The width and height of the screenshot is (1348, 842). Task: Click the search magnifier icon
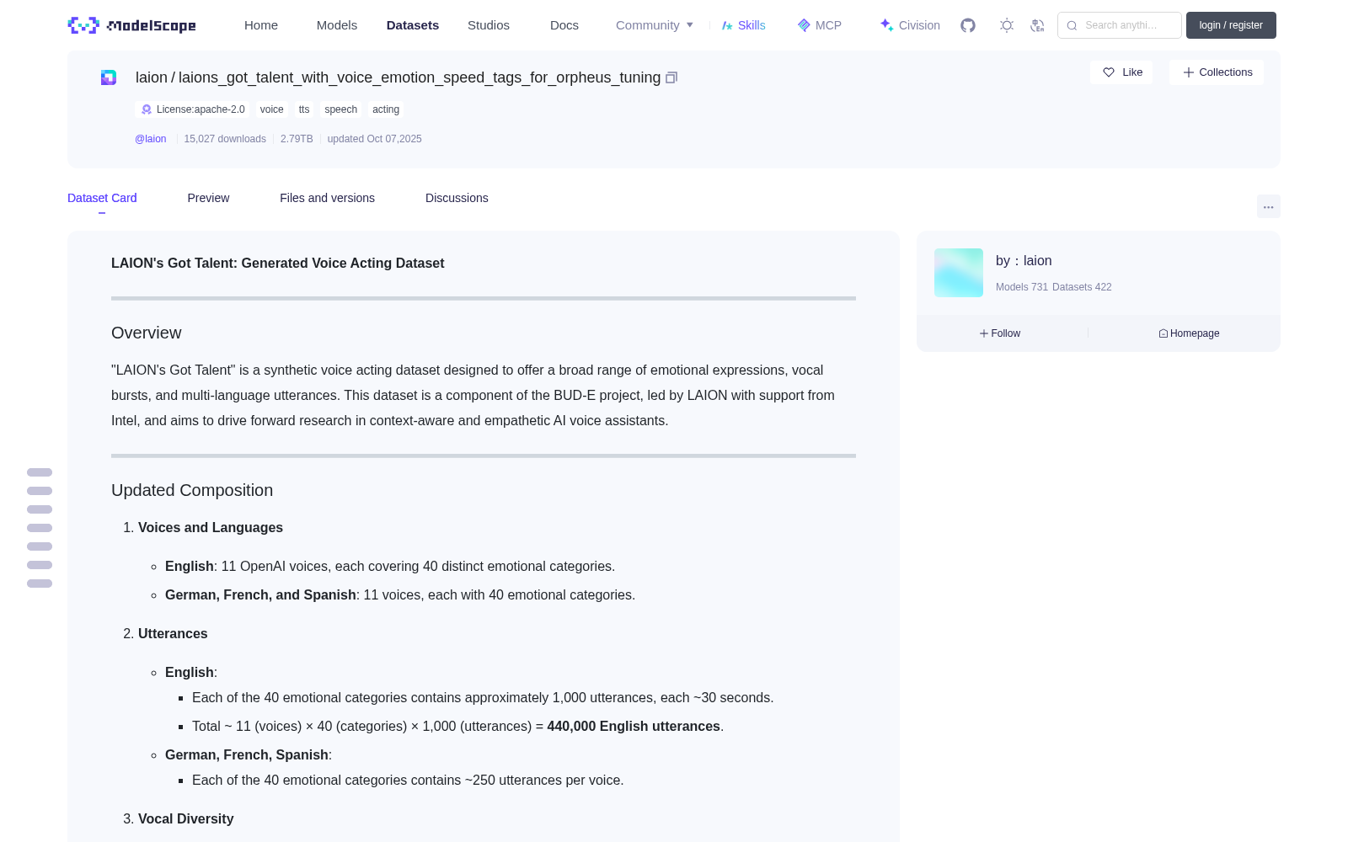[1072, 25]
